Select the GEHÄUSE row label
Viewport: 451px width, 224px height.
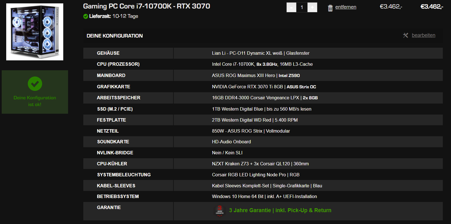[x=108, y=53]
